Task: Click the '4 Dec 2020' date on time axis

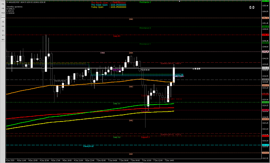Action: click(x=10, y=160)
